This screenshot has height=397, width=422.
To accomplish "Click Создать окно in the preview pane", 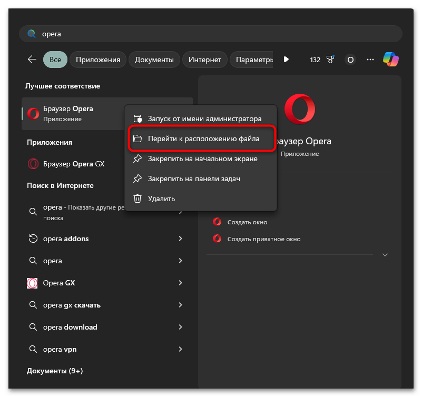I will 247,222.
